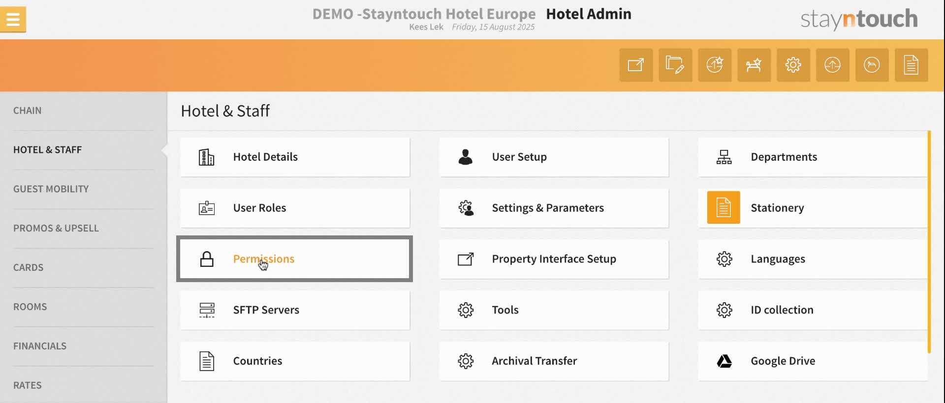This screenshot has width=945, height=403.
Task: Click the ID collection gear icon
Action: [724, 310]
